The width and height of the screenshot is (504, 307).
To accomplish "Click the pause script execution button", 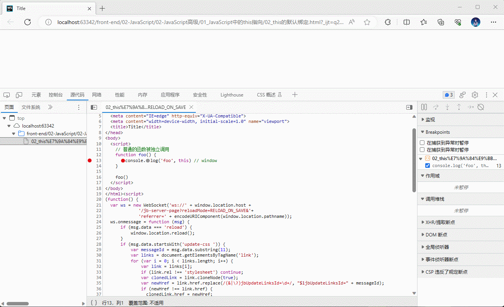I will tap(424, 107).
